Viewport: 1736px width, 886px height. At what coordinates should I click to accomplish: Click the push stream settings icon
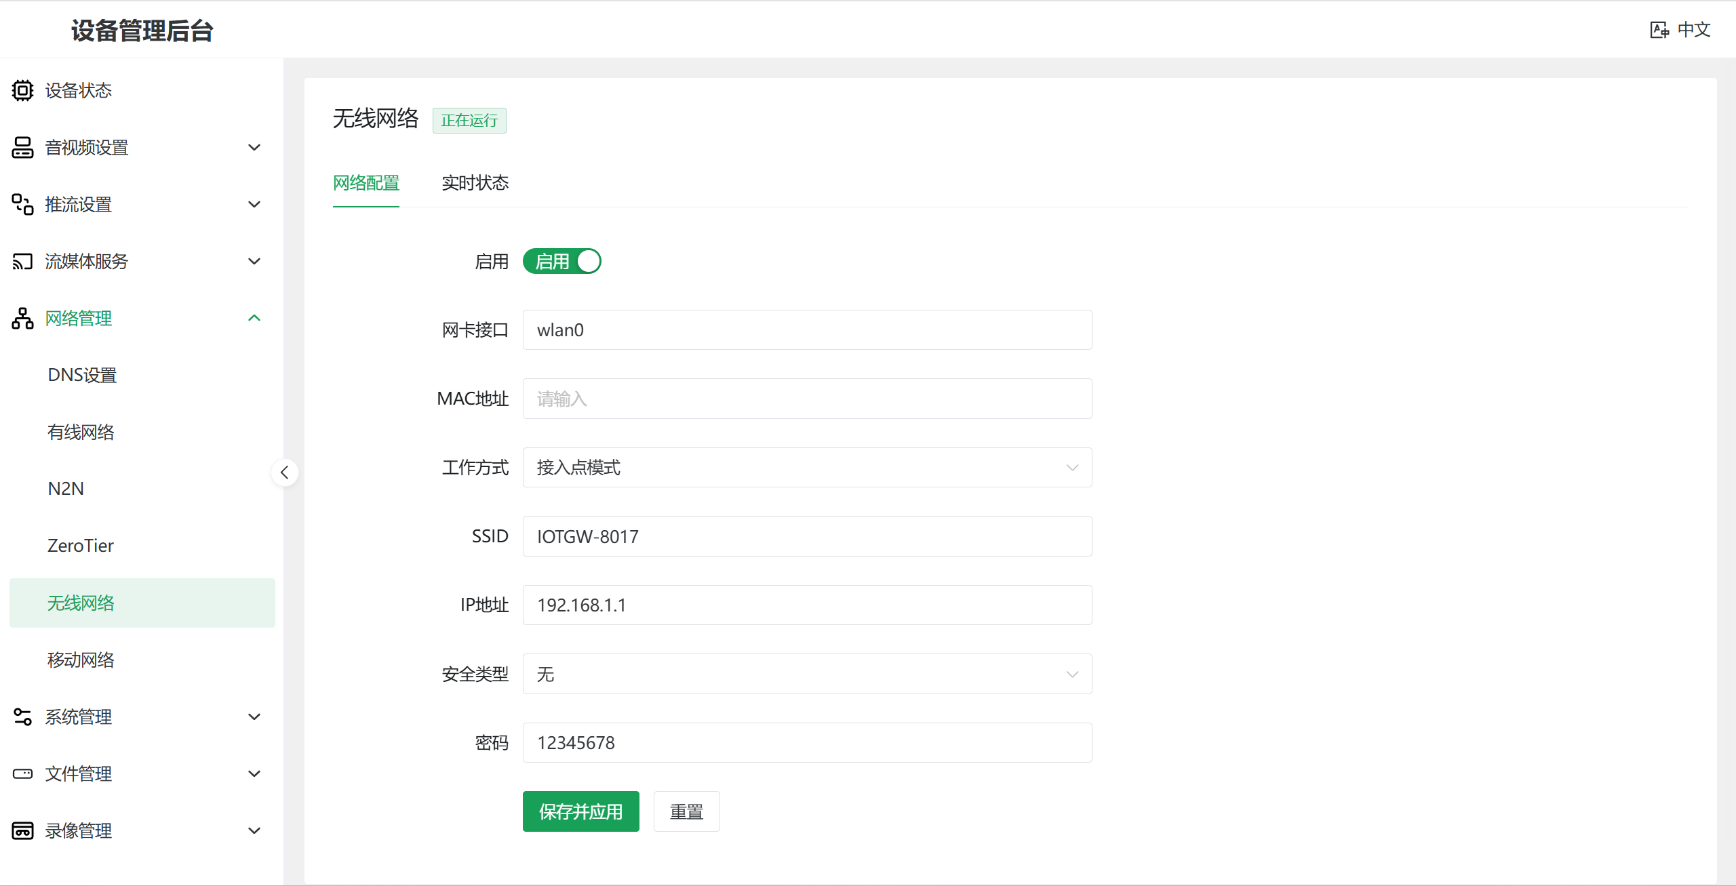tap(22, 204)
